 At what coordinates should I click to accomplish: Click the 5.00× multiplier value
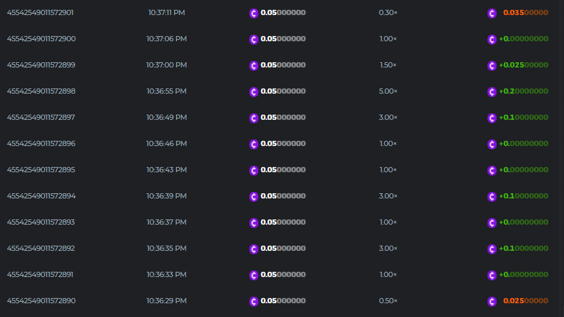click(x=388, y=91)
